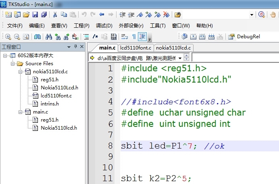Image resolution: width=279 pixels, height=184 pixels.
Task: Toggle the highlighted indent guide button
Action: pyautogui.click(x=143, y=37)
